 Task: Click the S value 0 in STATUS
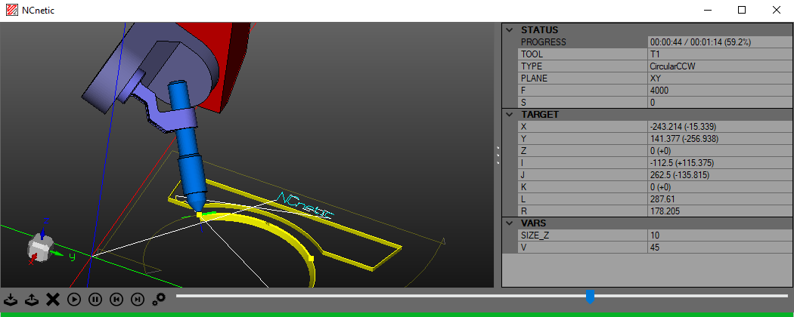coord(719,103)
